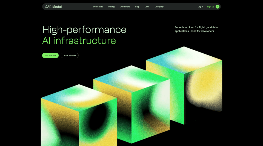Click the Modal logo icon
The image size is (263, 146).
tap(48, 7)
